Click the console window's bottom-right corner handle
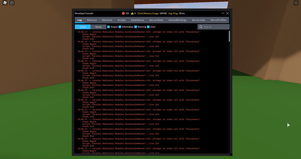This screenshot has width=301, height=159. point(231,154)
